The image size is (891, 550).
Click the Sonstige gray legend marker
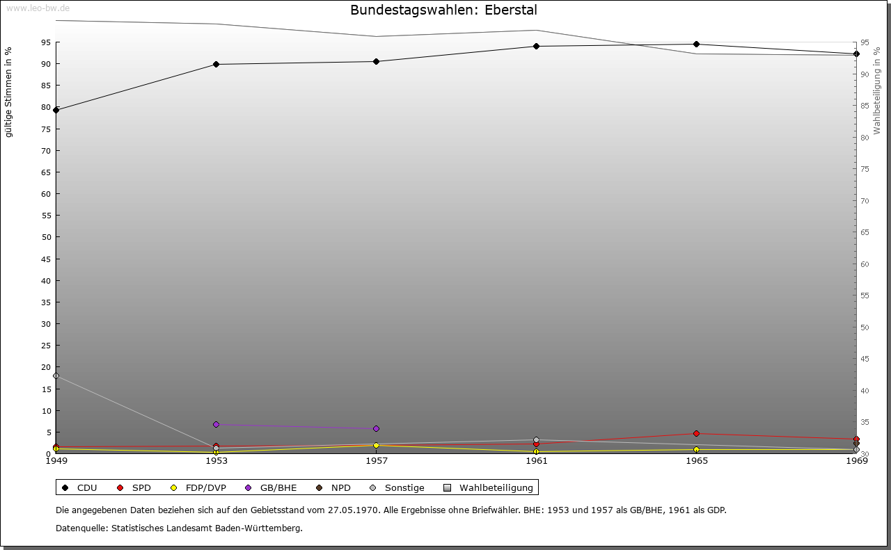pos(373,488)
